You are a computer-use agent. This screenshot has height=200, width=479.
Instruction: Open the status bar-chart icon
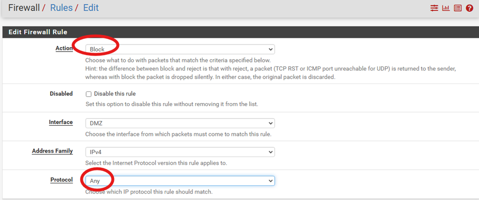click(x=446, y=8)
